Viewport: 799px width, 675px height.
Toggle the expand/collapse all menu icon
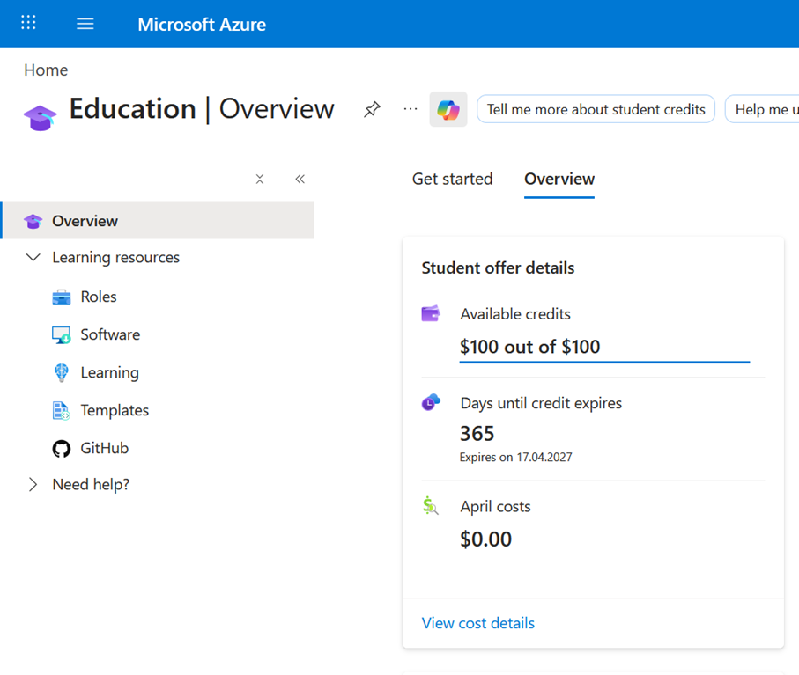pyautogui.click(x=260, y=180)
